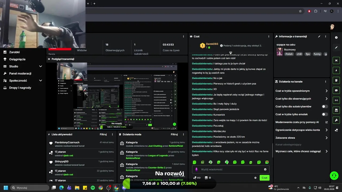
Task: Open Zarobki in left navigation
Action: (x=14, y=52)
